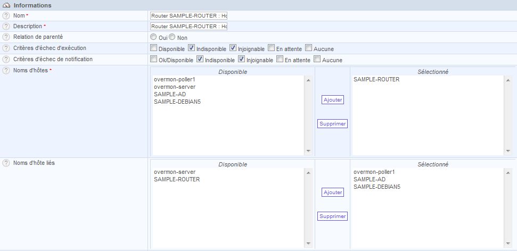Image resolution: width=517 pixels, height=251 pixels.
Task: Select overmon-poller1 in selected linked hosts
Action: pyautogui.click(x=373, y=172)
